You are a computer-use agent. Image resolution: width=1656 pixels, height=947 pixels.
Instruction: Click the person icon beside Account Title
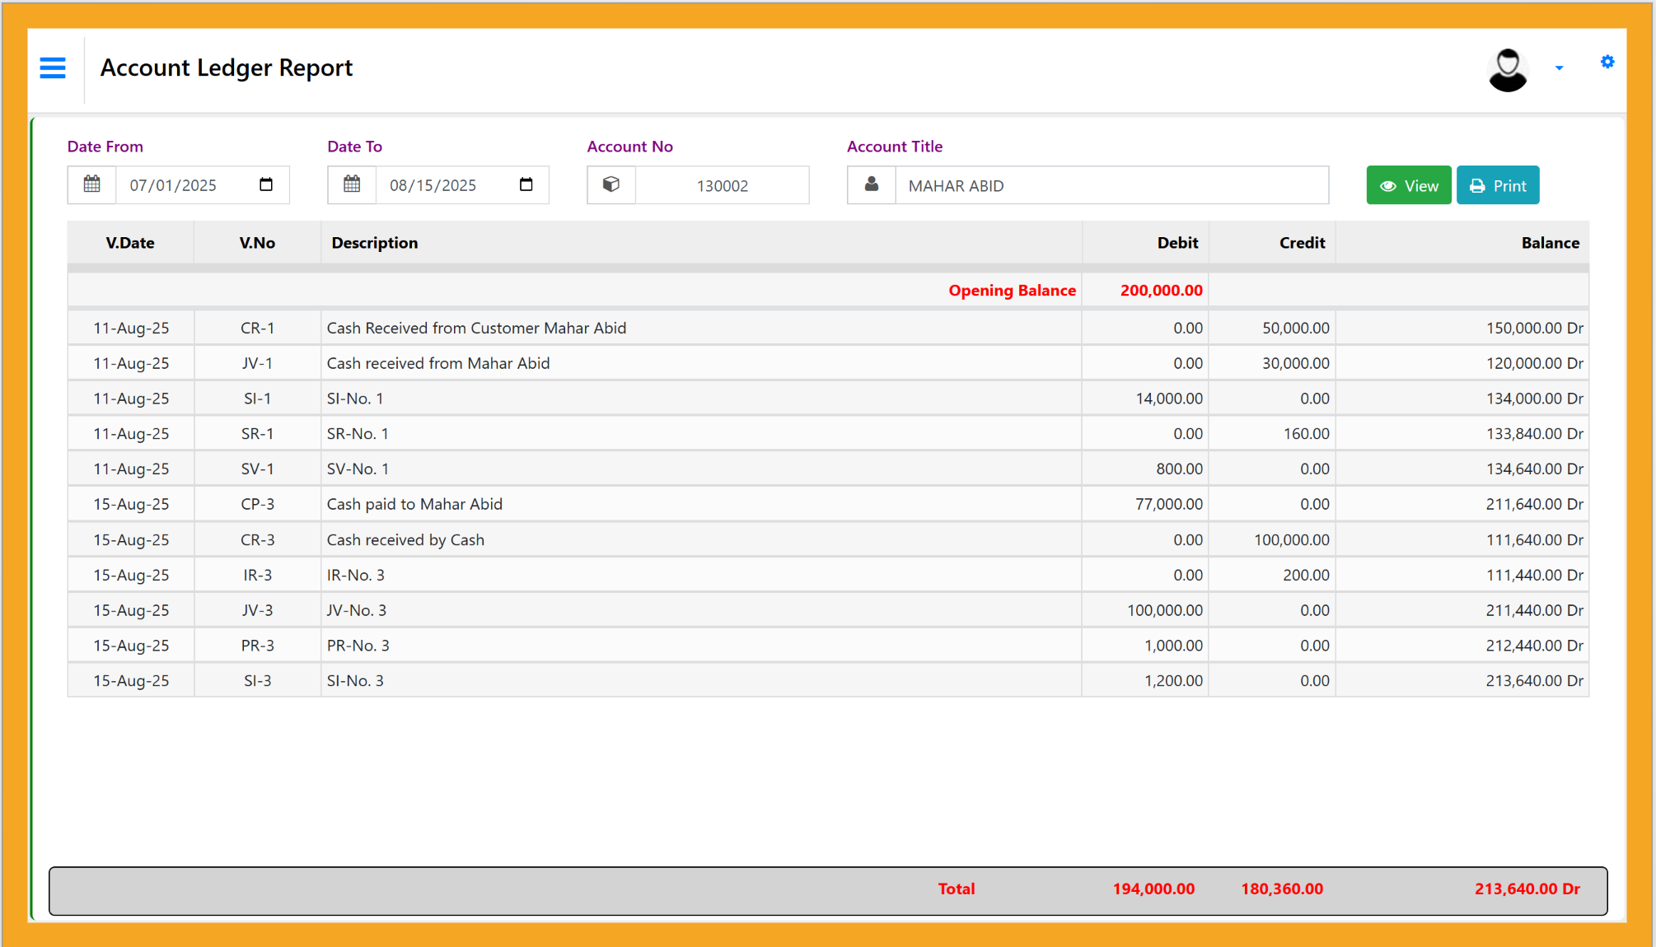[872, 184]
